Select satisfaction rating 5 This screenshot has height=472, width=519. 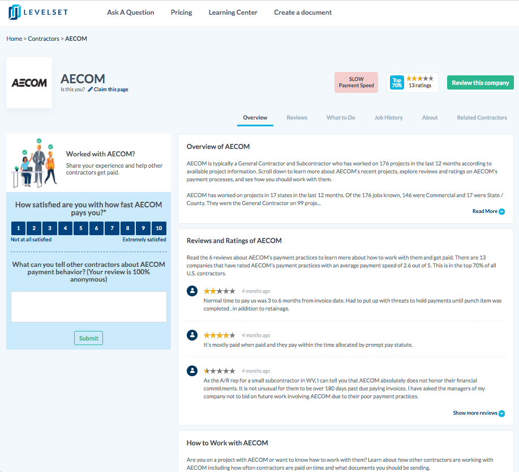tap(81, 228)
